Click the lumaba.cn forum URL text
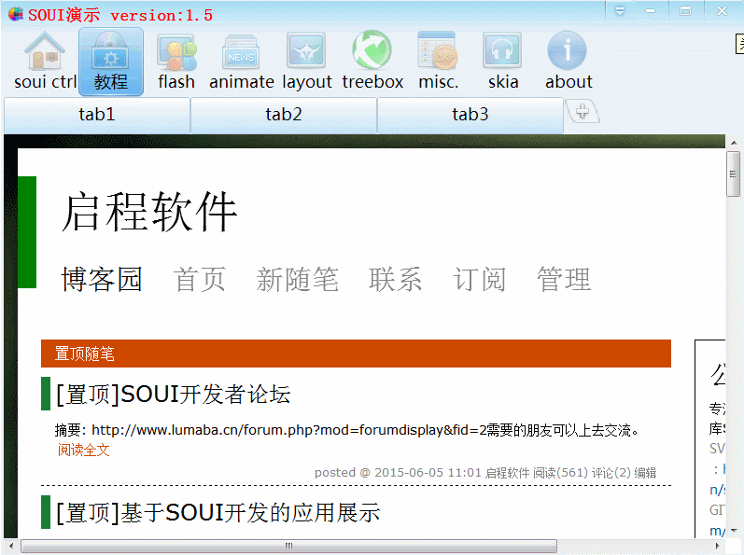 (x=289, y=430)
